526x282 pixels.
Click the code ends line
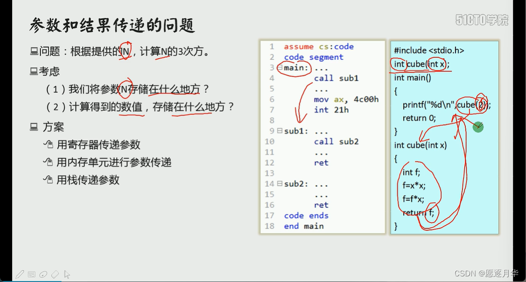pos(306,216)
